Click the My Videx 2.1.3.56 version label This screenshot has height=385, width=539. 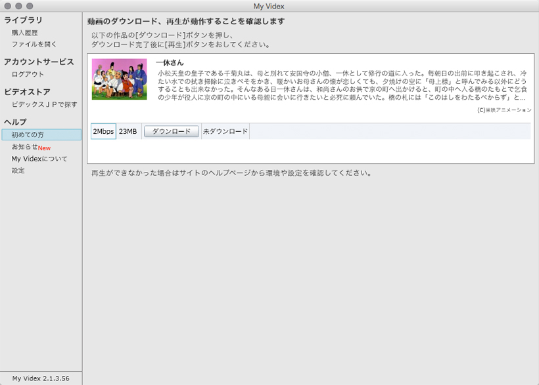coord(41,378)
